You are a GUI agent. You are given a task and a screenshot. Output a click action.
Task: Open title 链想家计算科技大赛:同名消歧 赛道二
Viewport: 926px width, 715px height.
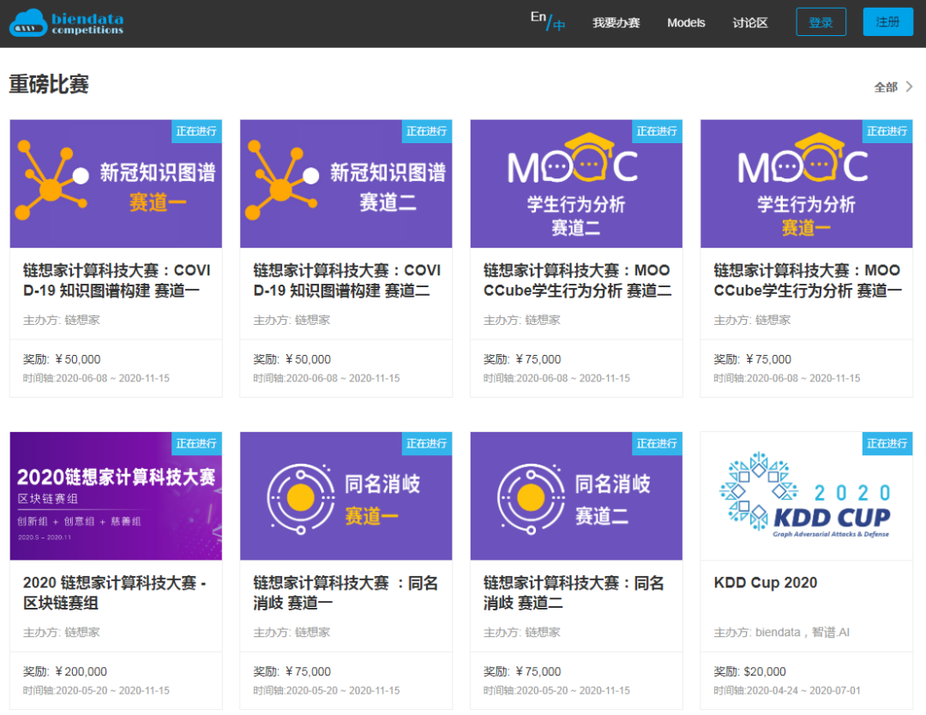point(574,592)
